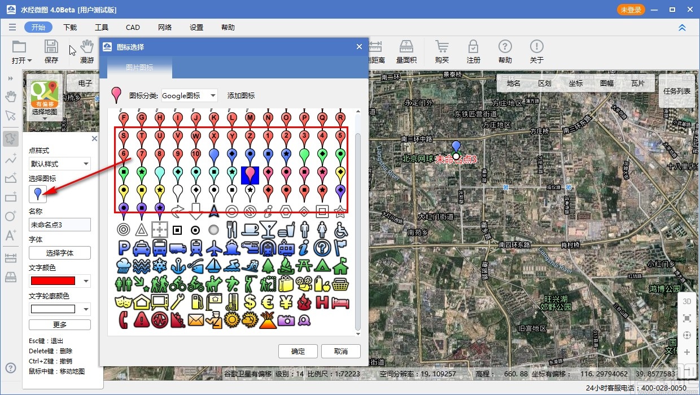
Task: Open the icon category Google图标 dropdown
Action: [189, 95]
